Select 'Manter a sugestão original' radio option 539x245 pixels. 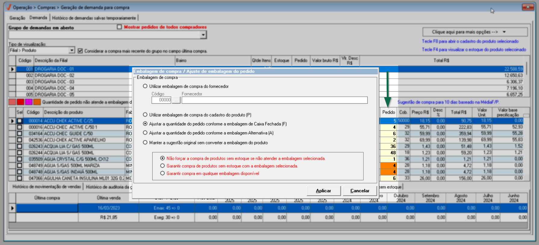tap(145, 143)
